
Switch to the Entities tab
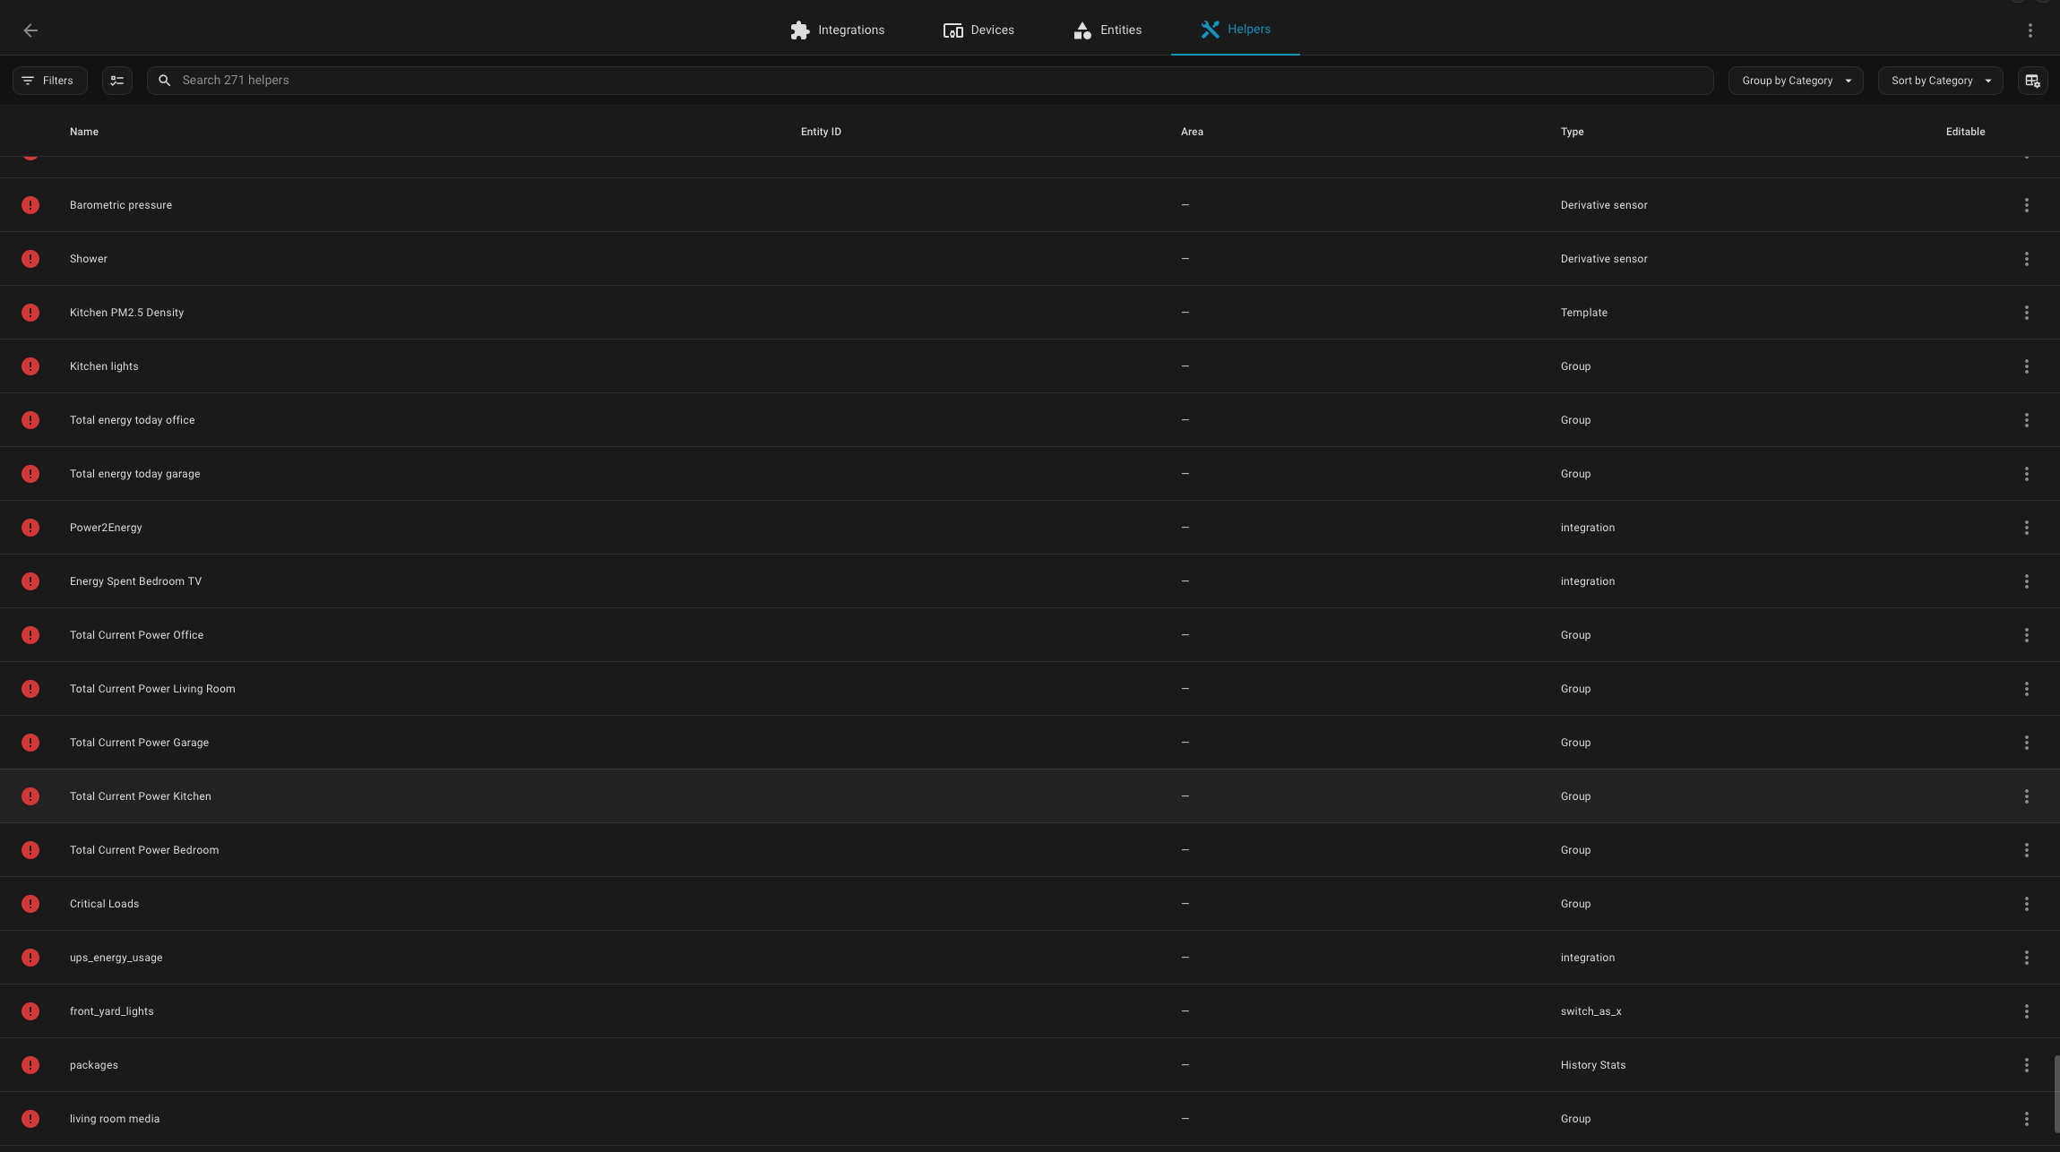point(1107,30)
